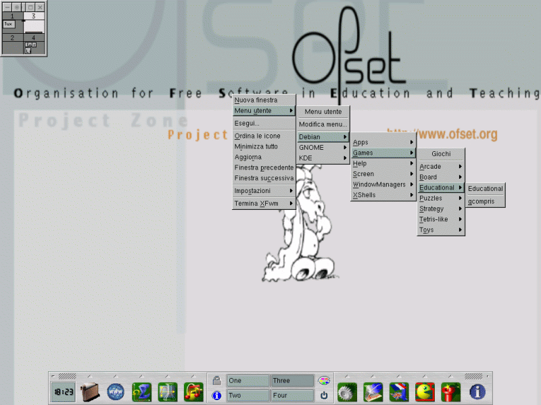Screen dimensions: 541x405
Task: Open the popup arrow above the flask icon
Action: coord(167,377)
